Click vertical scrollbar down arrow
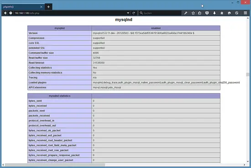This screenshot has height=168, width=251. [248, 161]
